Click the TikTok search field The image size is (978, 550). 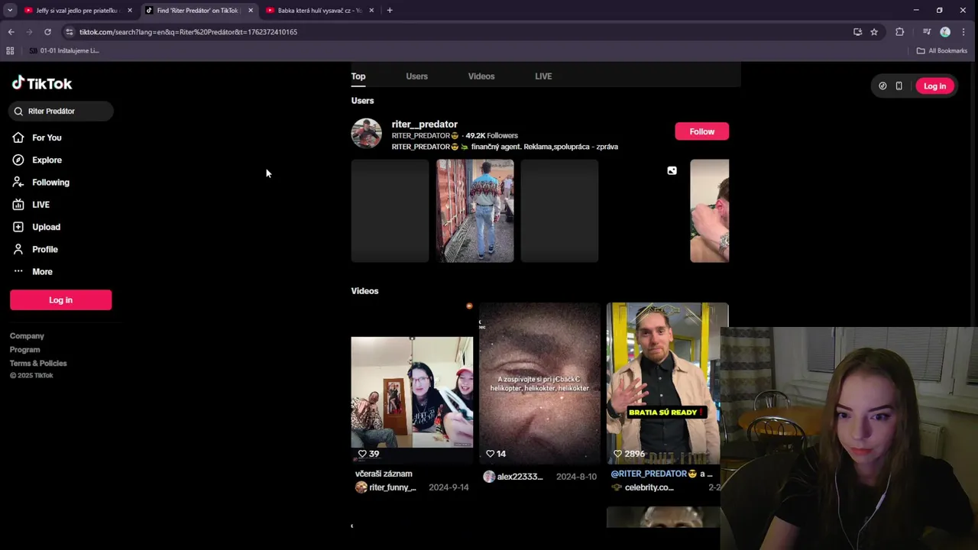61,111
